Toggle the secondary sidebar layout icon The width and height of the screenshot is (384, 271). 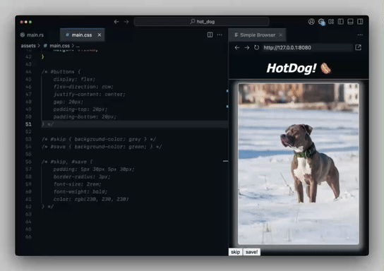pyautogui.click(x=360, y=22)
